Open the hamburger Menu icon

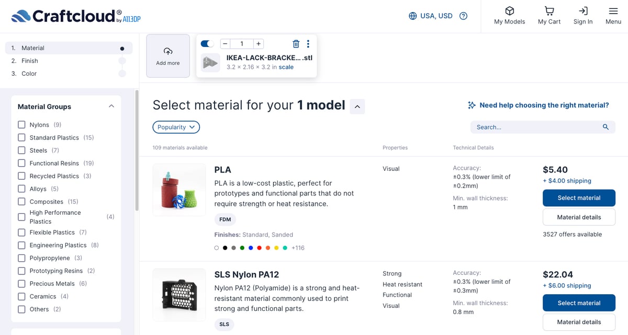pyautogui.click(x=613, y=11)
